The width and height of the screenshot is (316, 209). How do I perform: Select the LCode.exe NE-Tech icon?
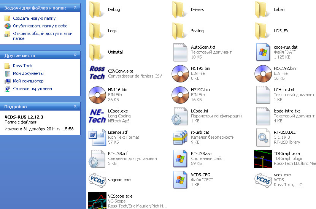[x=97, y=116]
